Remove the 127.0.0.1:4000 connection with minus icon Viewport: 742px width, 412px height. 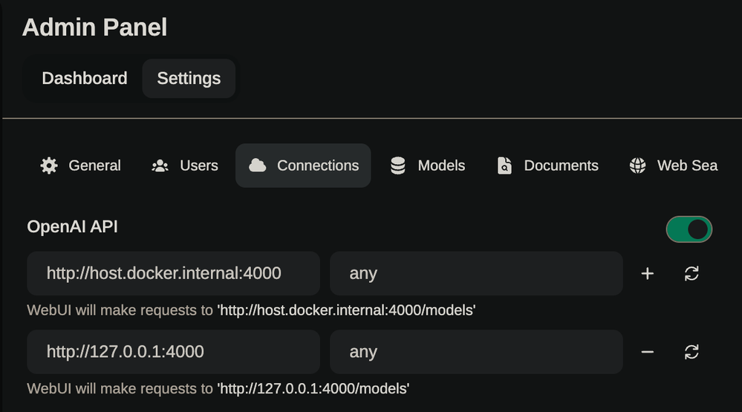647,352
